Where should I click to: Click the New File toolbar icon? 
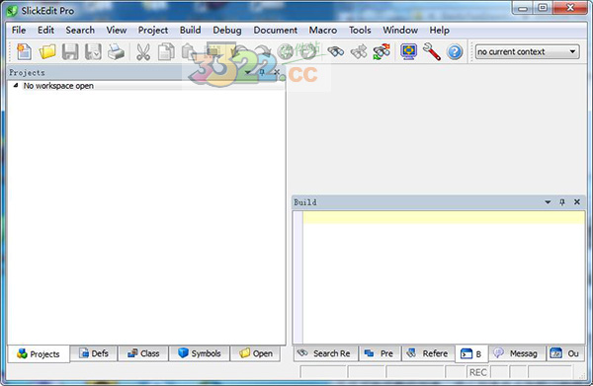click(24, 51)
